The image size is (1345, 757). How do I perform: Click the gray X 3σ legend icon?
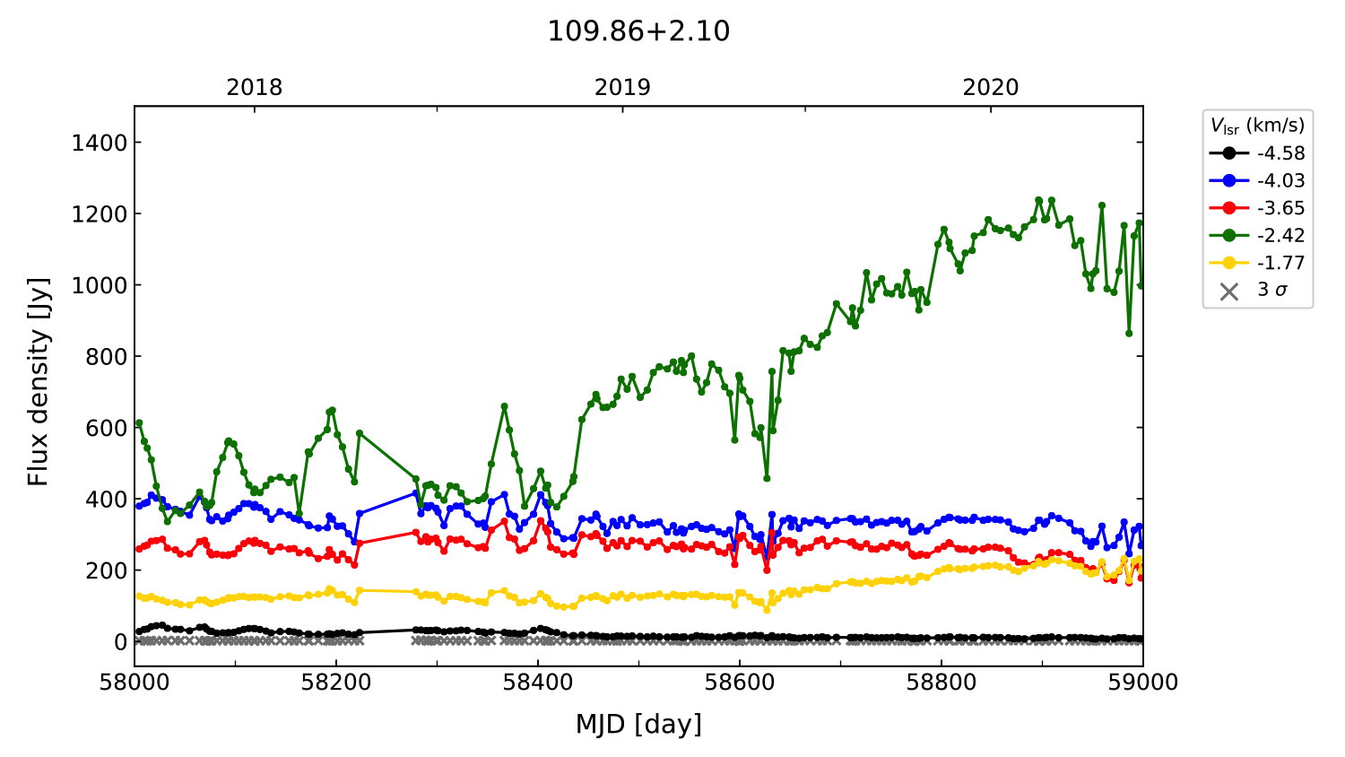click(x=1228, y=291)
